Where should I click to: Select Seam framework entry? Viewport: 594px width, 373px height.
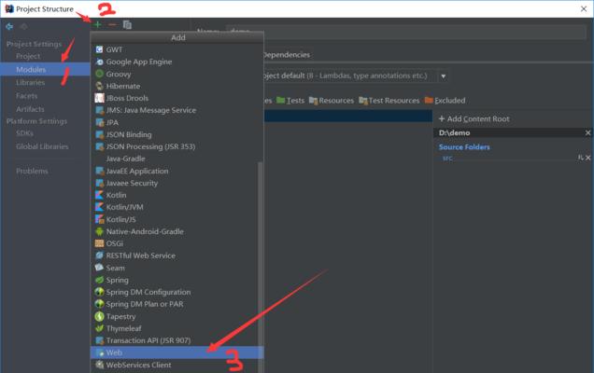coord(175,268)
